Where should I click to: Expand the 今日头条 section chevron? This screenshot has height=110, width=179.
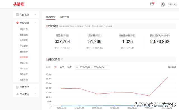[x=35, y=14]
